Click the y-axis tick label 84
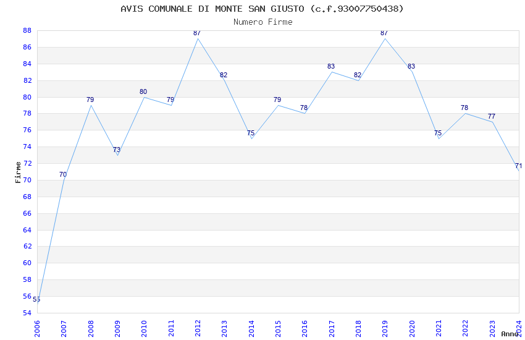Image resolution: width=525 pixels, height=340 pixels. (x=27, y=64)
